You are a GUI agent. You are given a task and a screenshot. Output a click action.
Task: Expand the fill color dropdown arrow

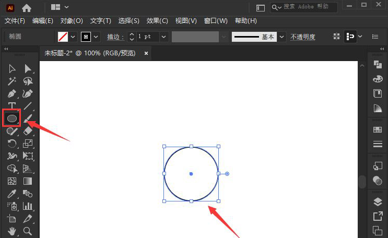point(73,37)
